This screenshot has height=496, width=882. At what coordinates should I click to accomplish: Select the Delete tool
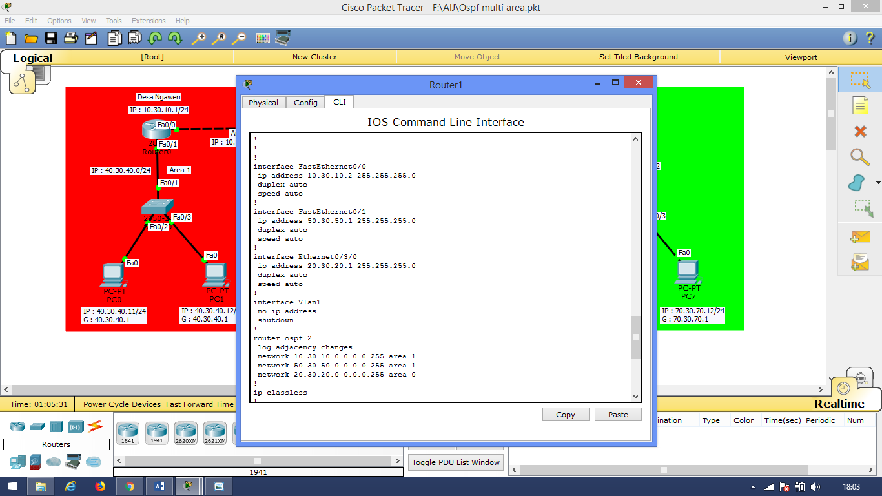click(861, 131)
